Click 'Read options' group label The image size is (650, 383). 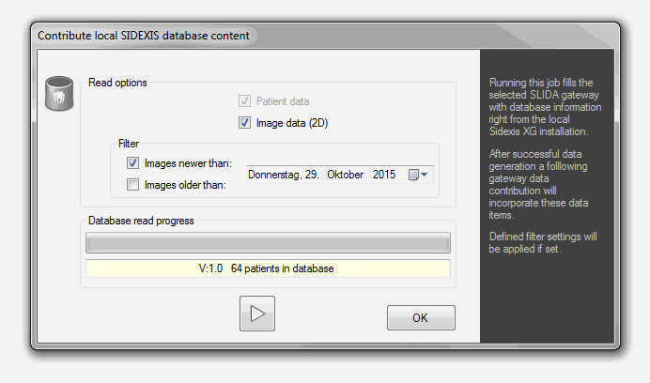[x=117, y=83]
